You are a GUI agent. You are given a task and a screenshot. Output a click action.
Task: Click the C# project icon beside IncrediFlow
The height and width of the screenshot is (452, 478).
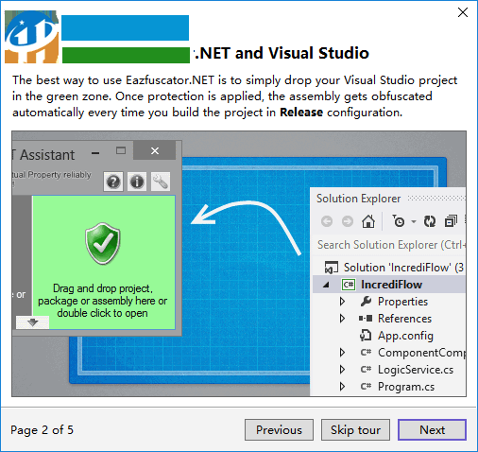click(349, 285)
